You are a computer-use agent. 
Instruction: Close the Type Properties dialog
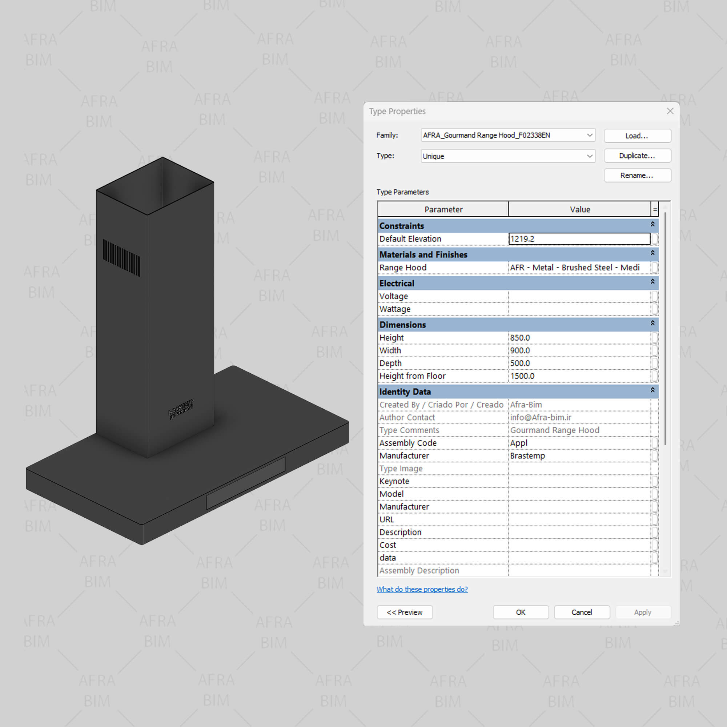(670, 111)
